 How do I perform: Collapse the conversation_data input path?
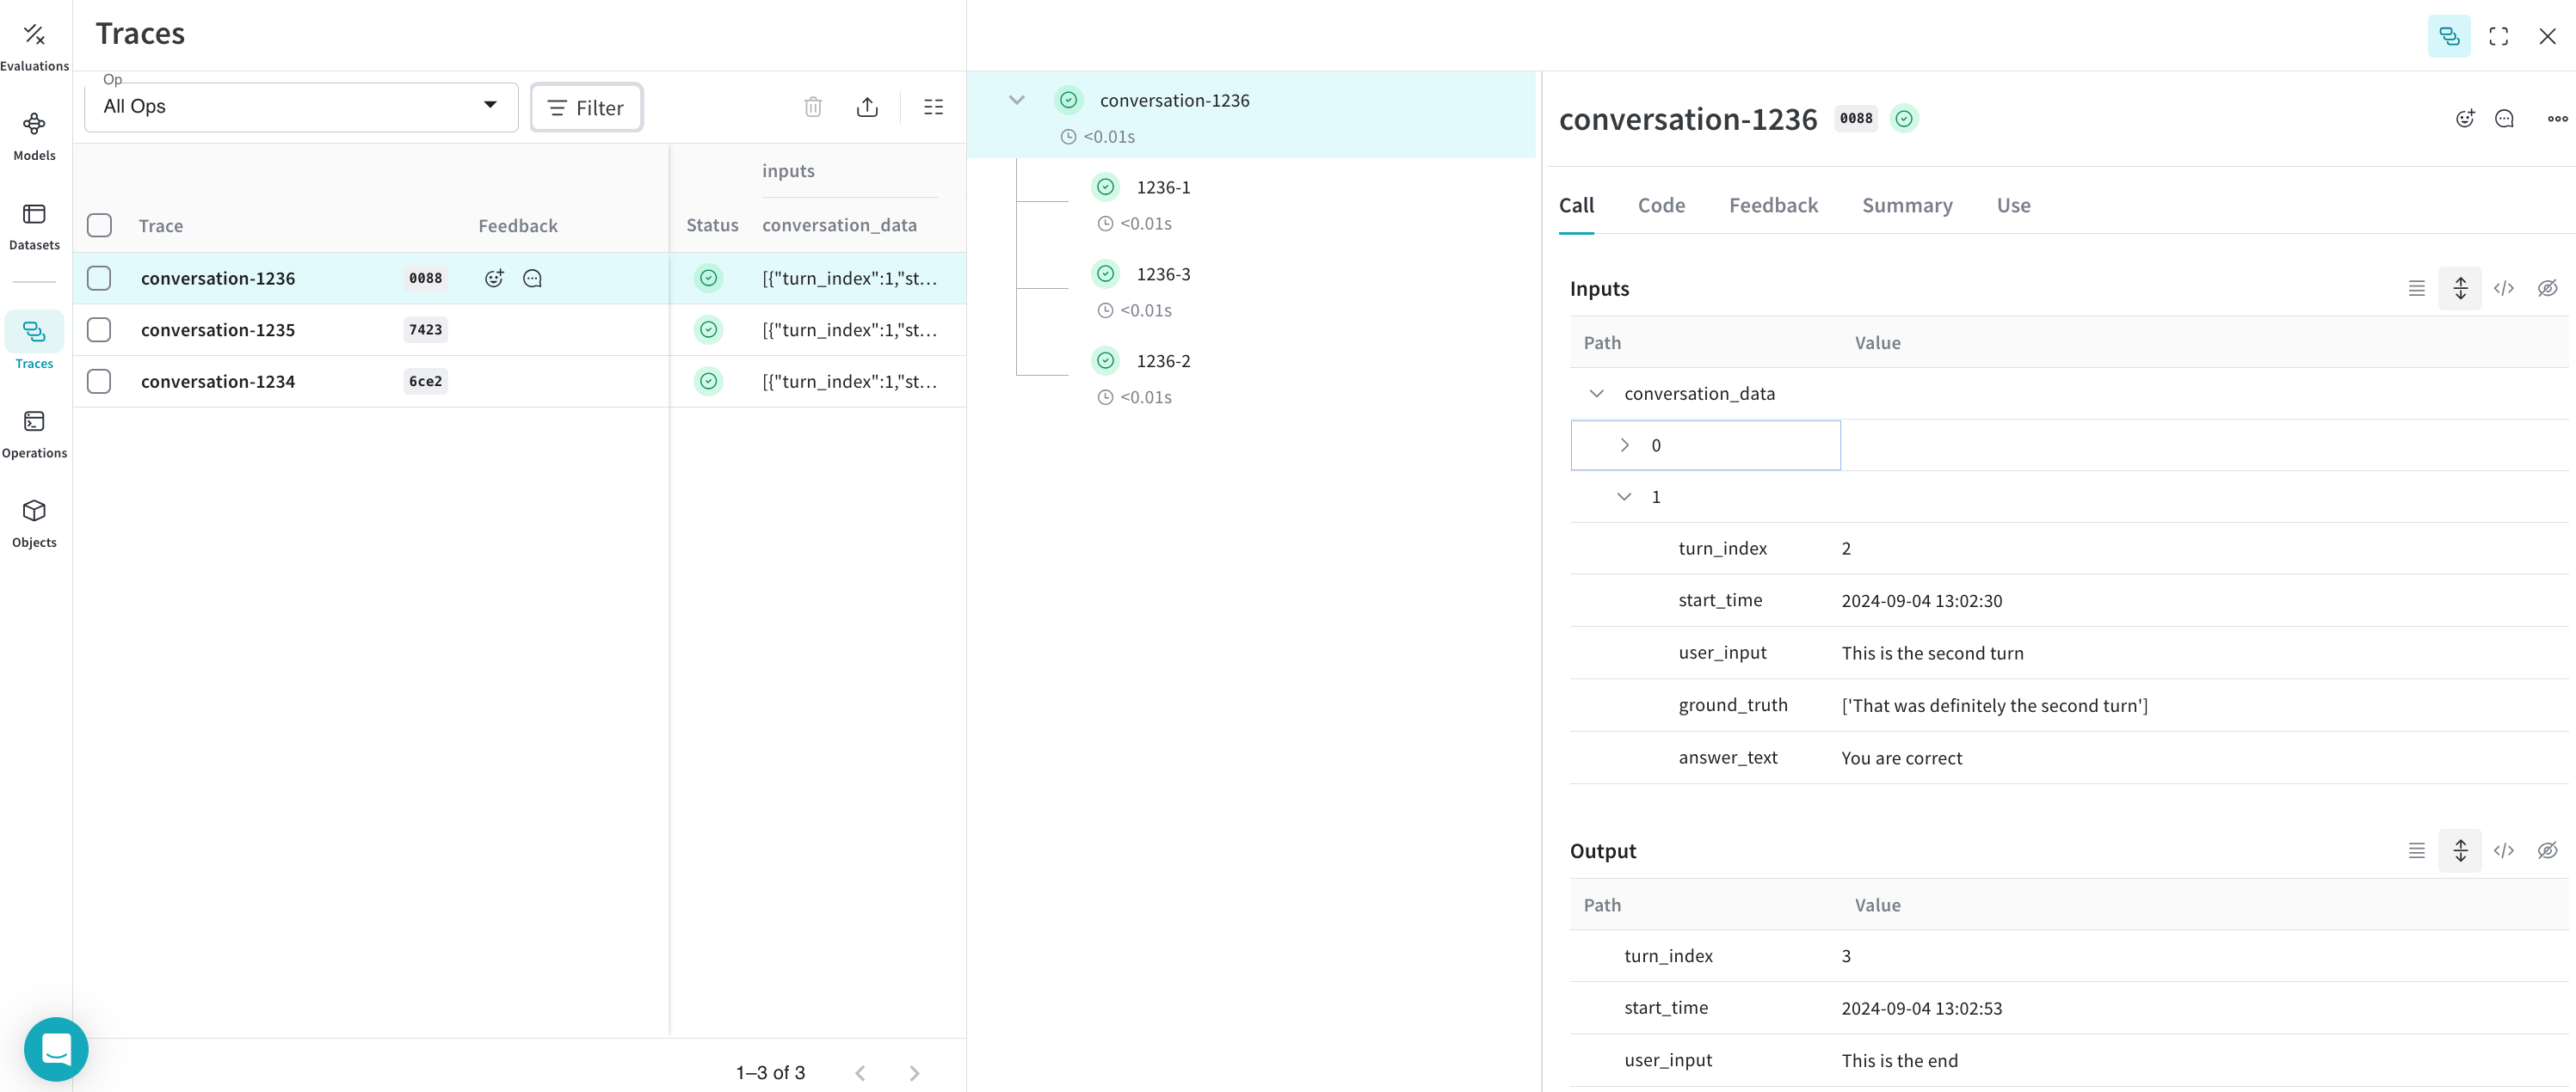pyautogui.click(x=1596, y=394)
